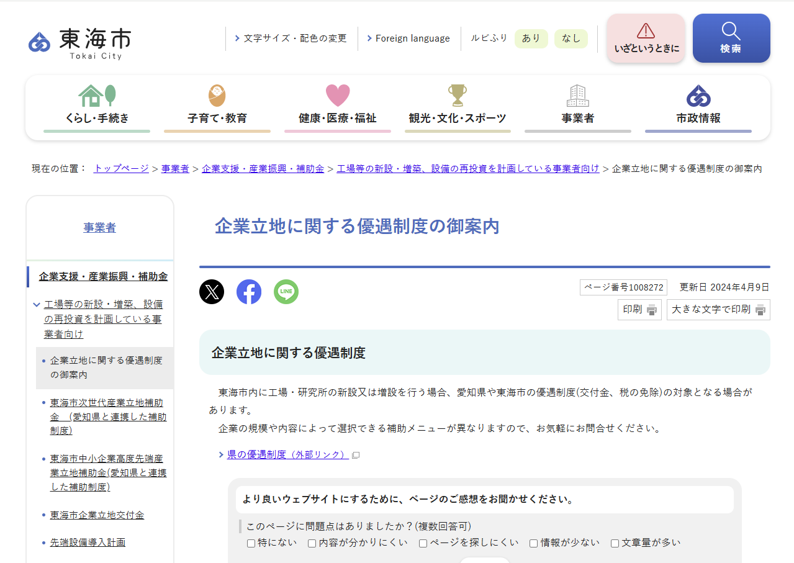Click the house icon for くらし・手続き
This screenshot has height=563, width=794.
coord(97,96)
